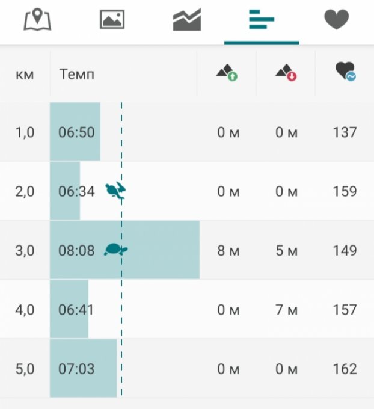This screenshot has width=374, height=409.
Task: Select the 06:50 pace bar
Action: coord(75,132)
